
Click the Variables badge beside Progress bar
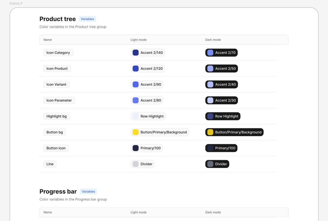tap(88, 191)
